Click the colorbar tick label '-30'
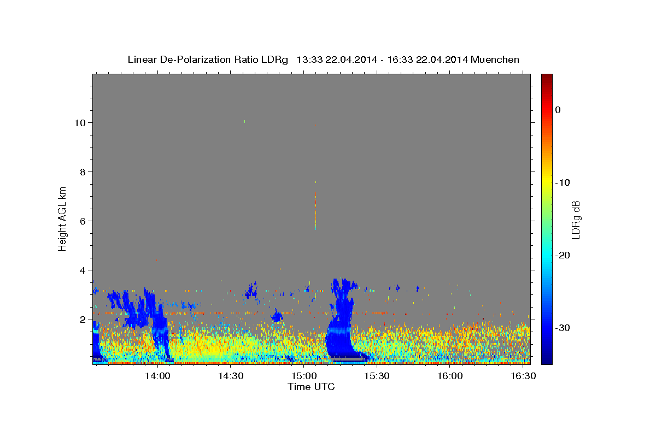Screen dimensions: 656x437 563,328
